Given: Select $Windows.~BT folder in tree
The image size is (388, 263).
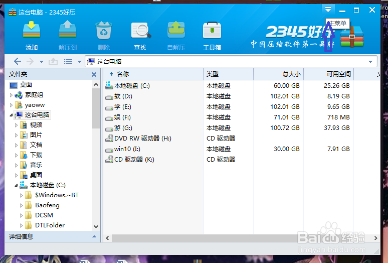Looking at the screenshot, I should tap(57, 195).
